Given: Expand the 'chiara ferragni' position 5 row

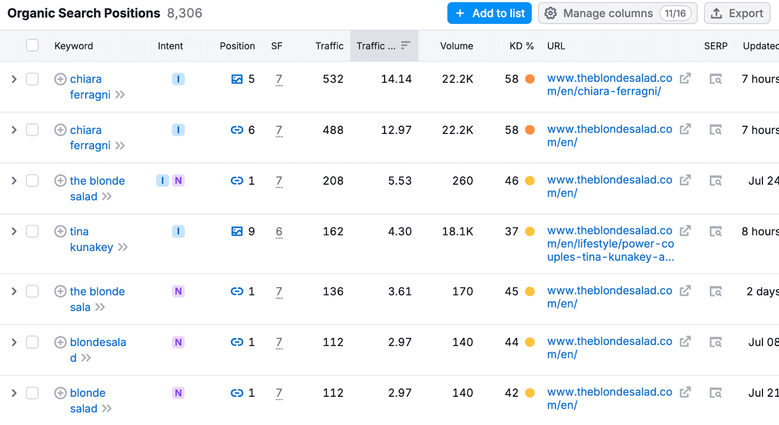Looking at the screenshot, I should pos(14,79).
